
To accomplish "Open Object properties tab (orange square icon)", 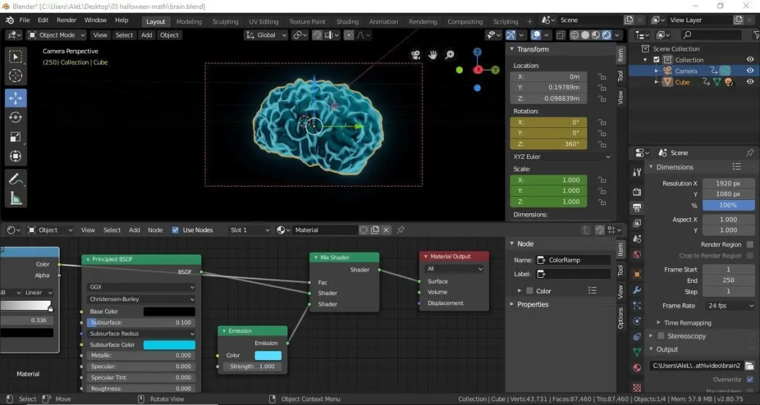I will 637,274.
